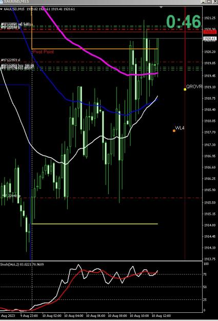Image resolution: width=218 pixels, height=321 pixels.
Task: Click the green 0:46 candle countdown timer
Action: [184, 22]
